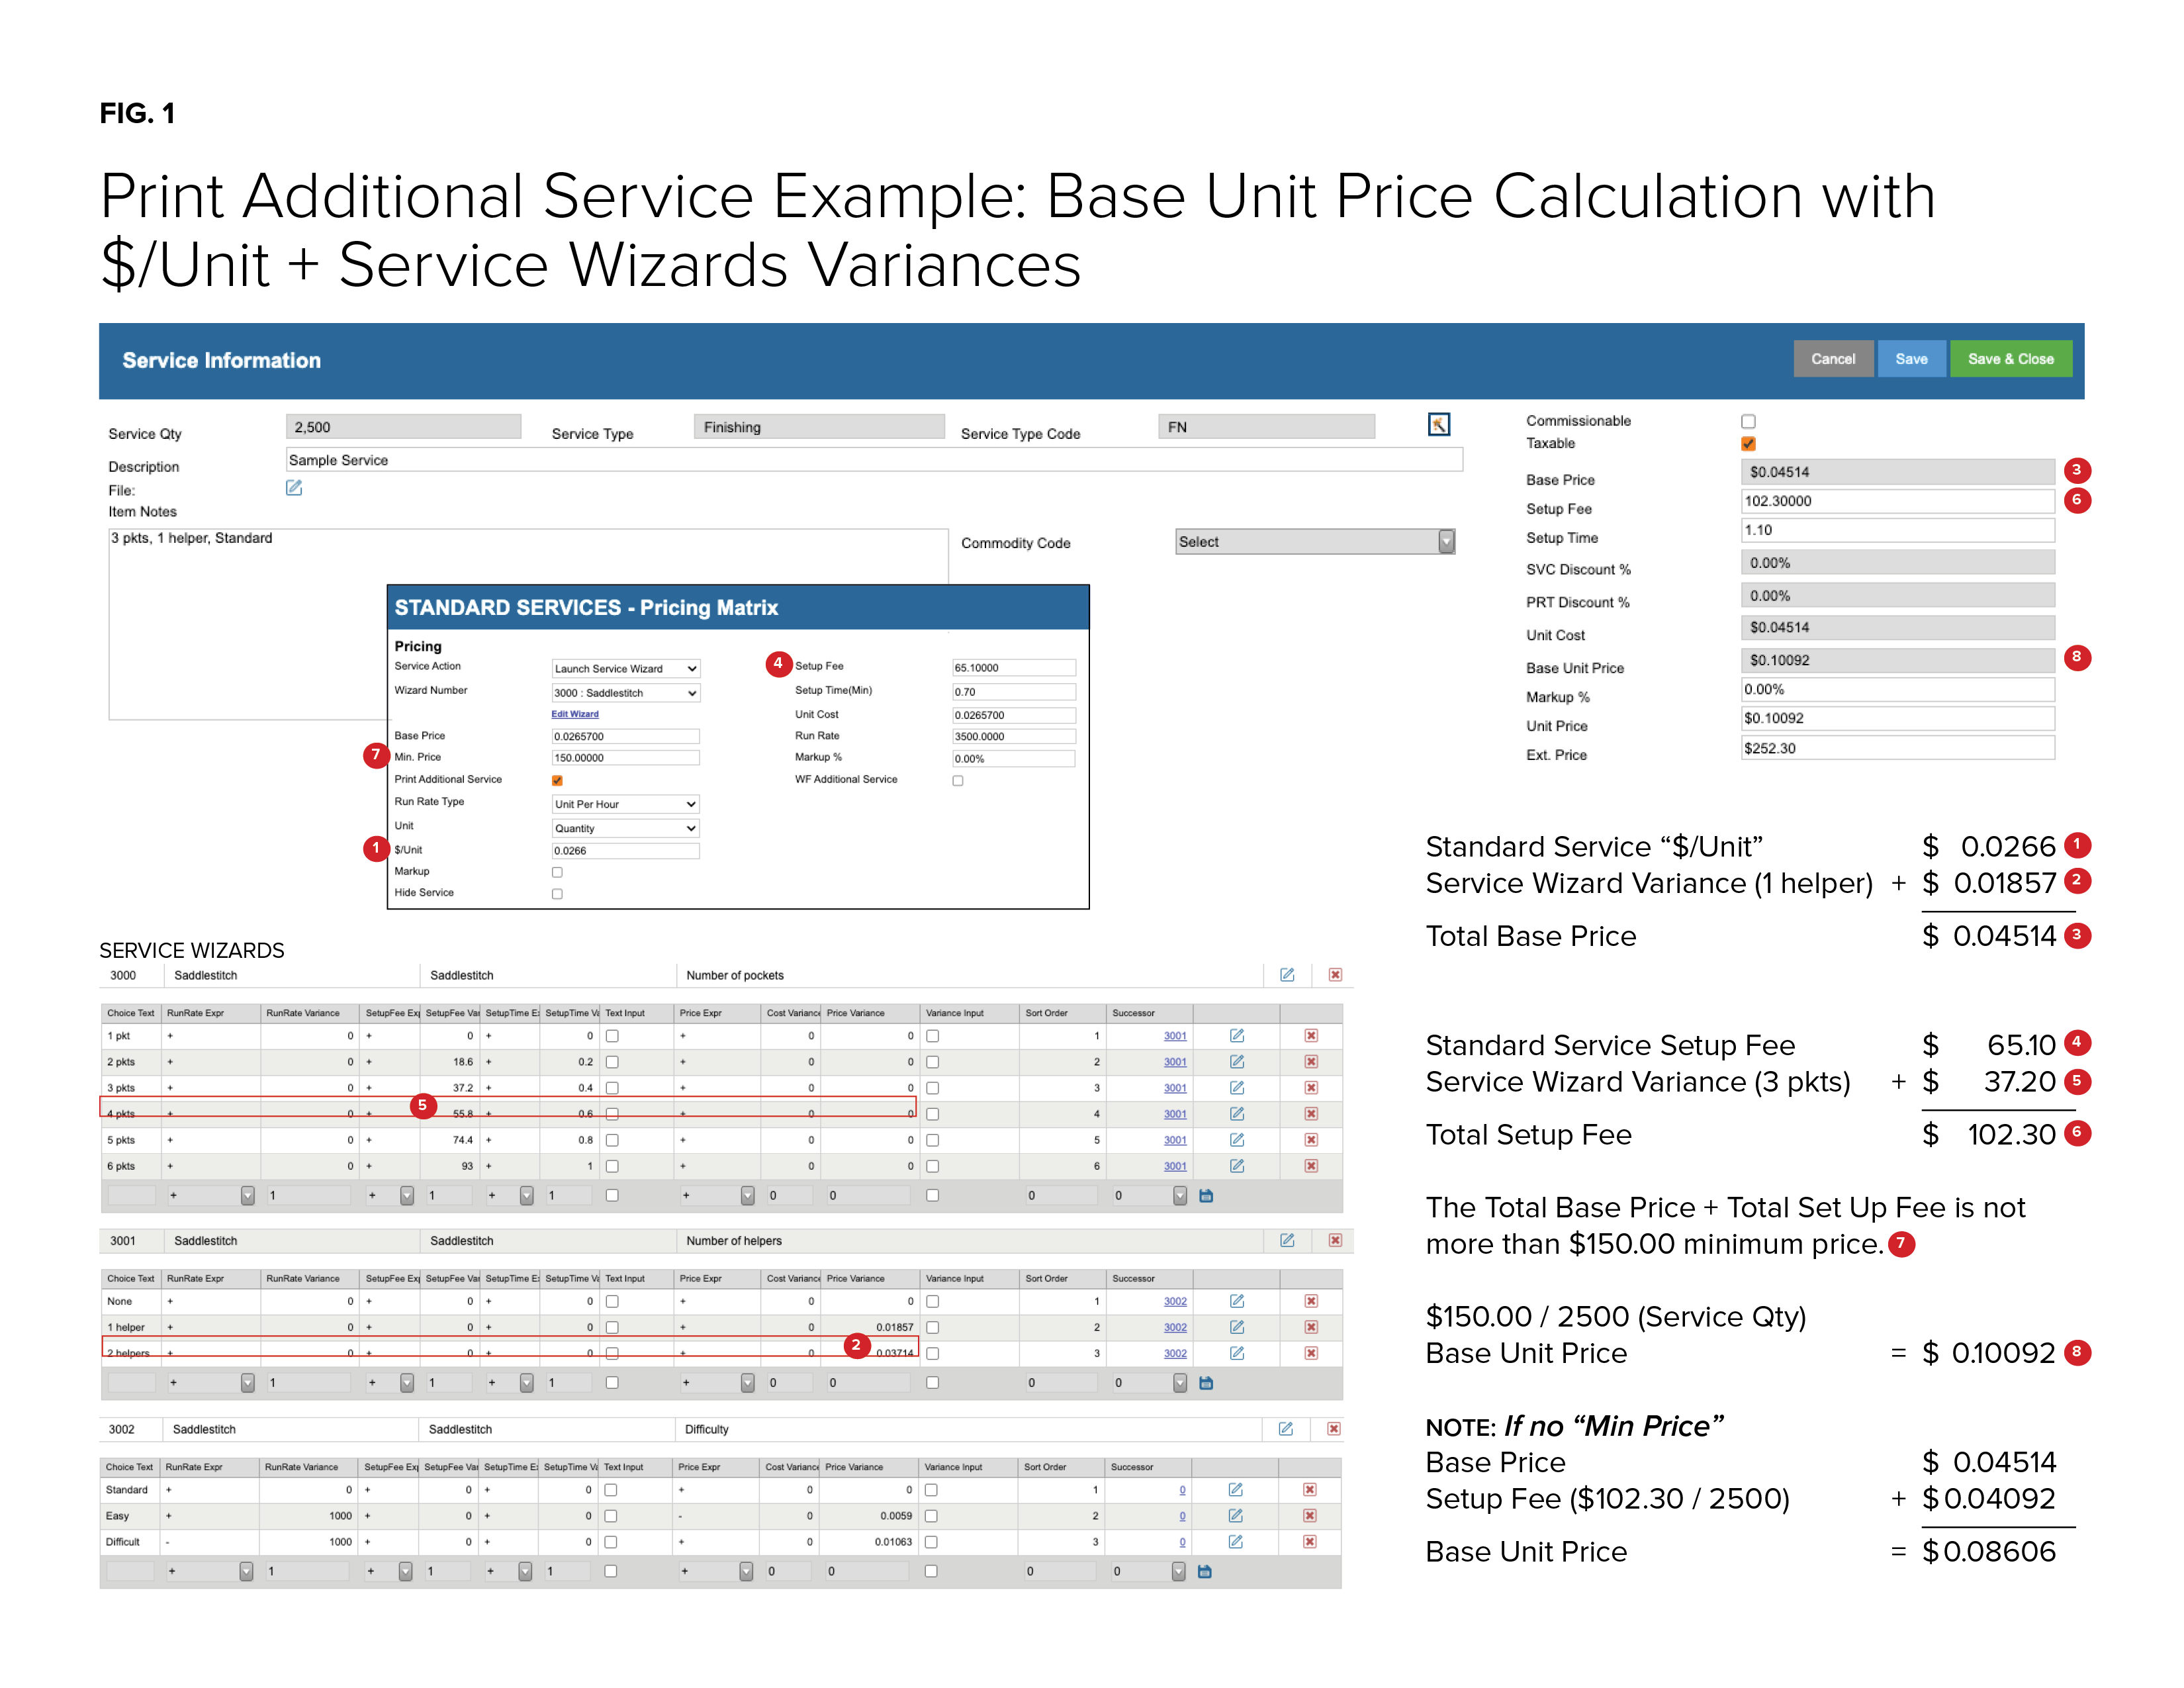Edit wizard 3001 header with pencil icon
2184x1688 pixels.
1287,1240
